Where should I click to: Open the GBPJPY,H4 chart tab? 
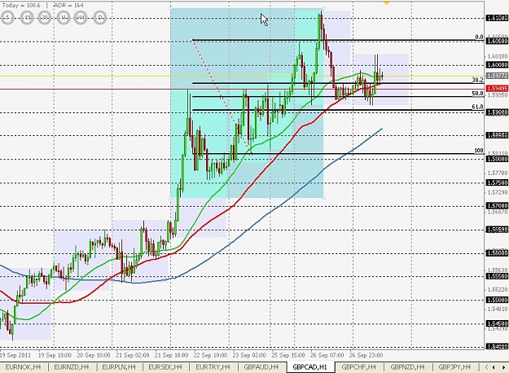point(454,367)
